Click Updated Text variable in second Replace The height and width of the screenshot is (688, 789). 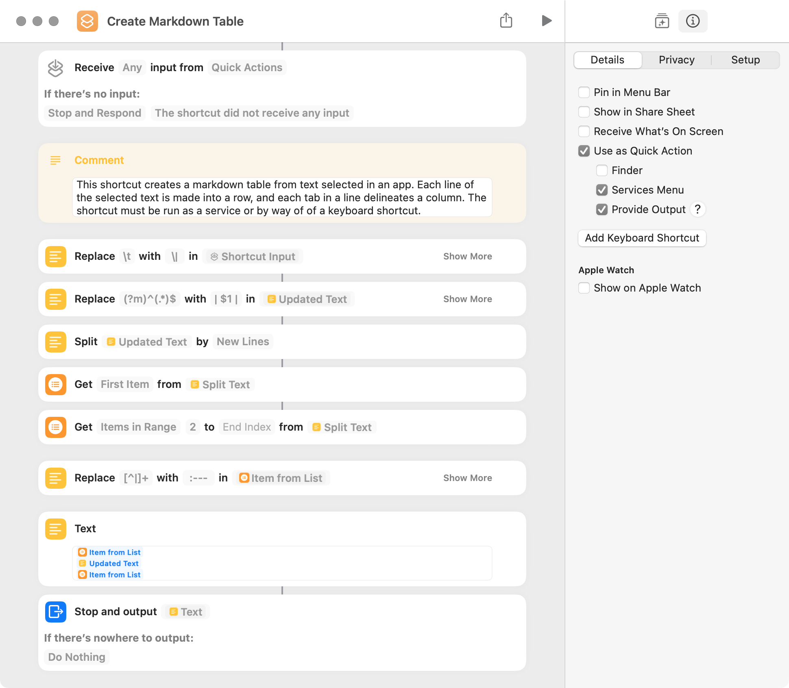point(307,299)
